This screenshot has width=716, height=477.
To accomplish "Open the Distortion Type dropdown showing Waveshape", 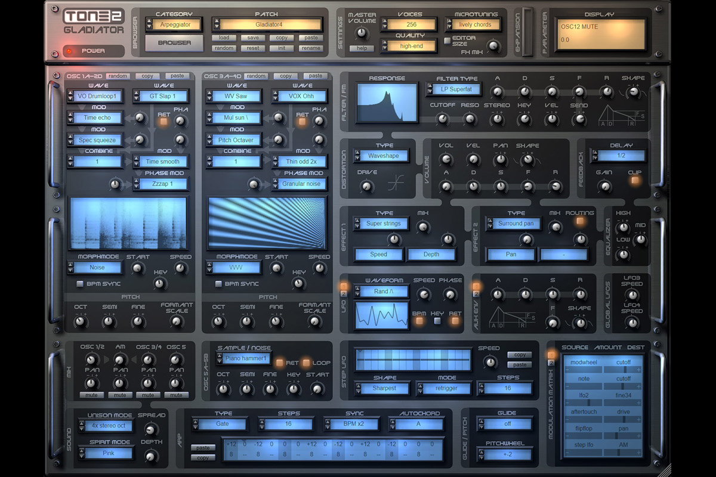I will tap(383, 156).
